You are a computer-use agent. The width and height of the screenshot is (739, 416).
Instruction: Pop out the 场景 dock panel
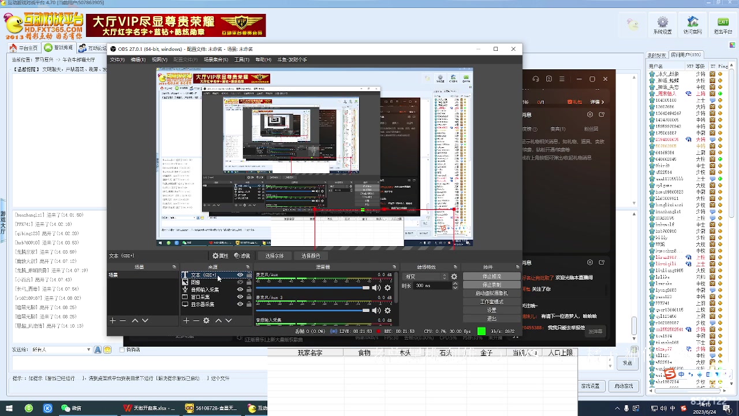click(174, 267)
